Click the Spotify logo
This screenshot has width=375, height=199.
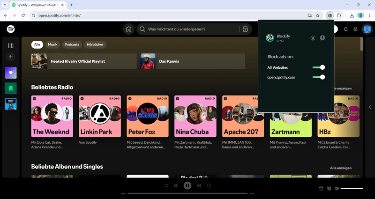(11, 29)
